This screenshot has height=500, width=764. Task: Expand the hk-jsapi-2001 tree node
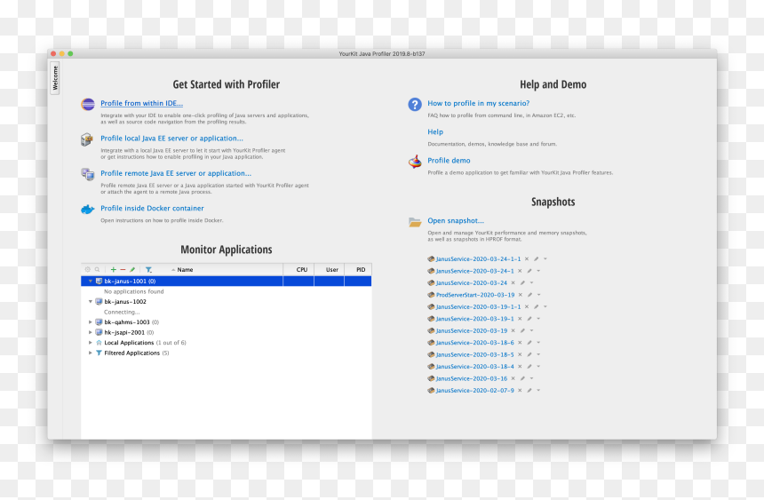90,332
